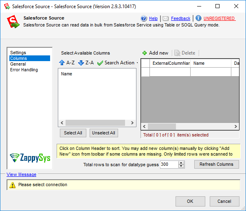Click the 'Total [ 0 ] of [ 0 ] item(s) selected' text
Screen dimensions: 246x211
[x=176, y=135]
